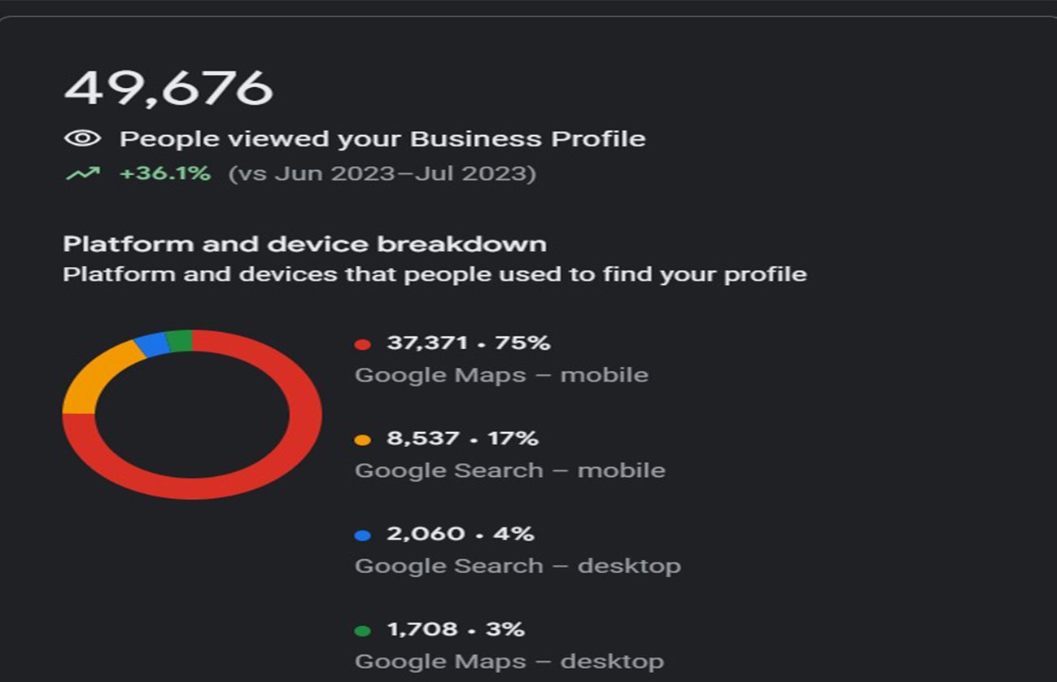
Task: Click the 'Platform and device breakdown' heading
Action: tap(304, 244)
